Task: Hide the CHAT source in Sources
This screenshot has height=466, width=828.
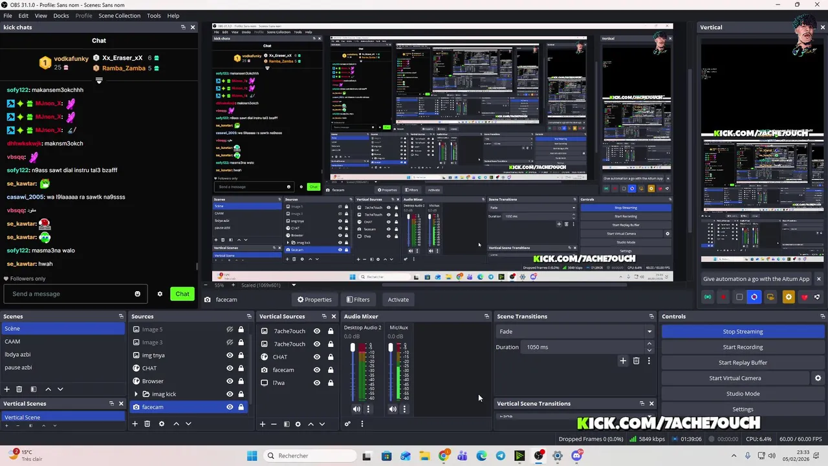Action: coord(230,368)
